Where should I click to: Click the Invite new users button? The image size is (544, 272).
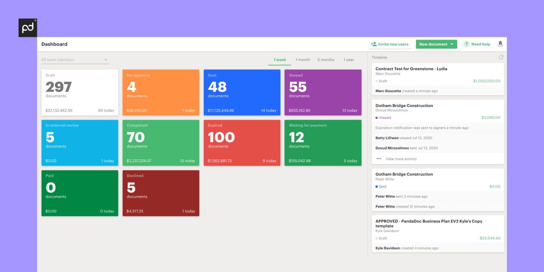tap(390, 44)
